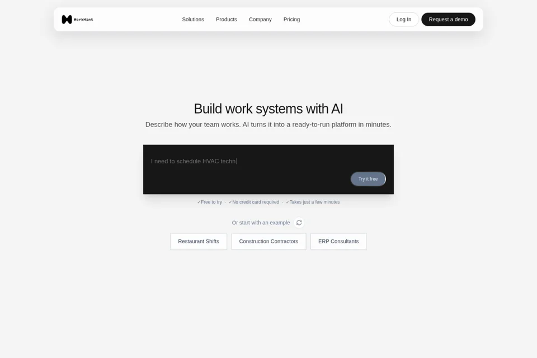Click Request a demo button
Viewport: 537px width, 358px height.
point(448,20)
